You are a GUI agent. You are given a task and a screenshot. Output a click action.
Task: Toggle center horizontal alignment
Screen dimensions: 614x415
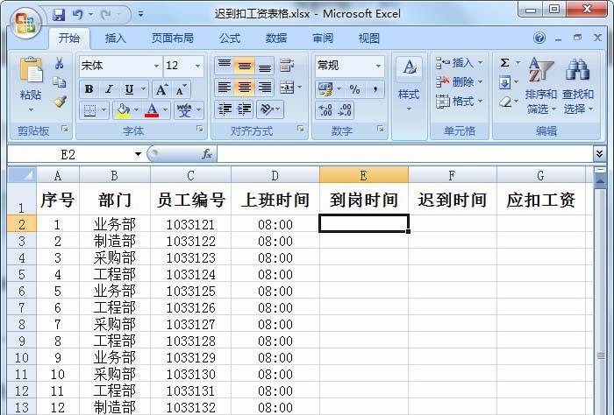(245, 88)
